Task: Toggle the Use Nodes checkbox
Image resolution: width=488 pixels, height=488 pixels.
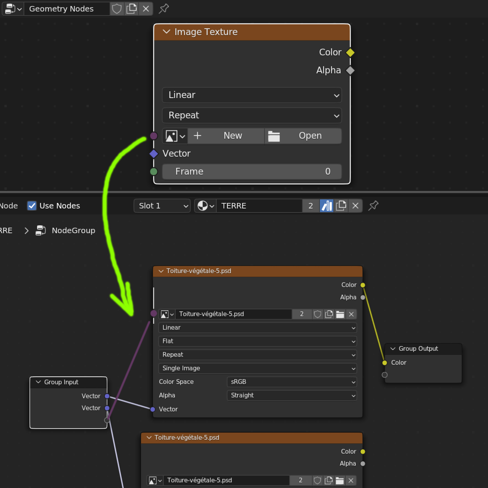Action: (x=32, y=206)
